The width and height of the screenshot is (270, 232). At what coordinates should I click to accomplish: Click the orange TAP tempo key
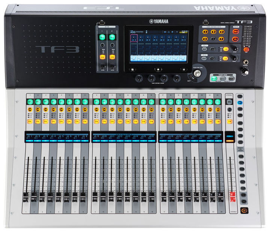pyautogui.click(x=244, y=210)
